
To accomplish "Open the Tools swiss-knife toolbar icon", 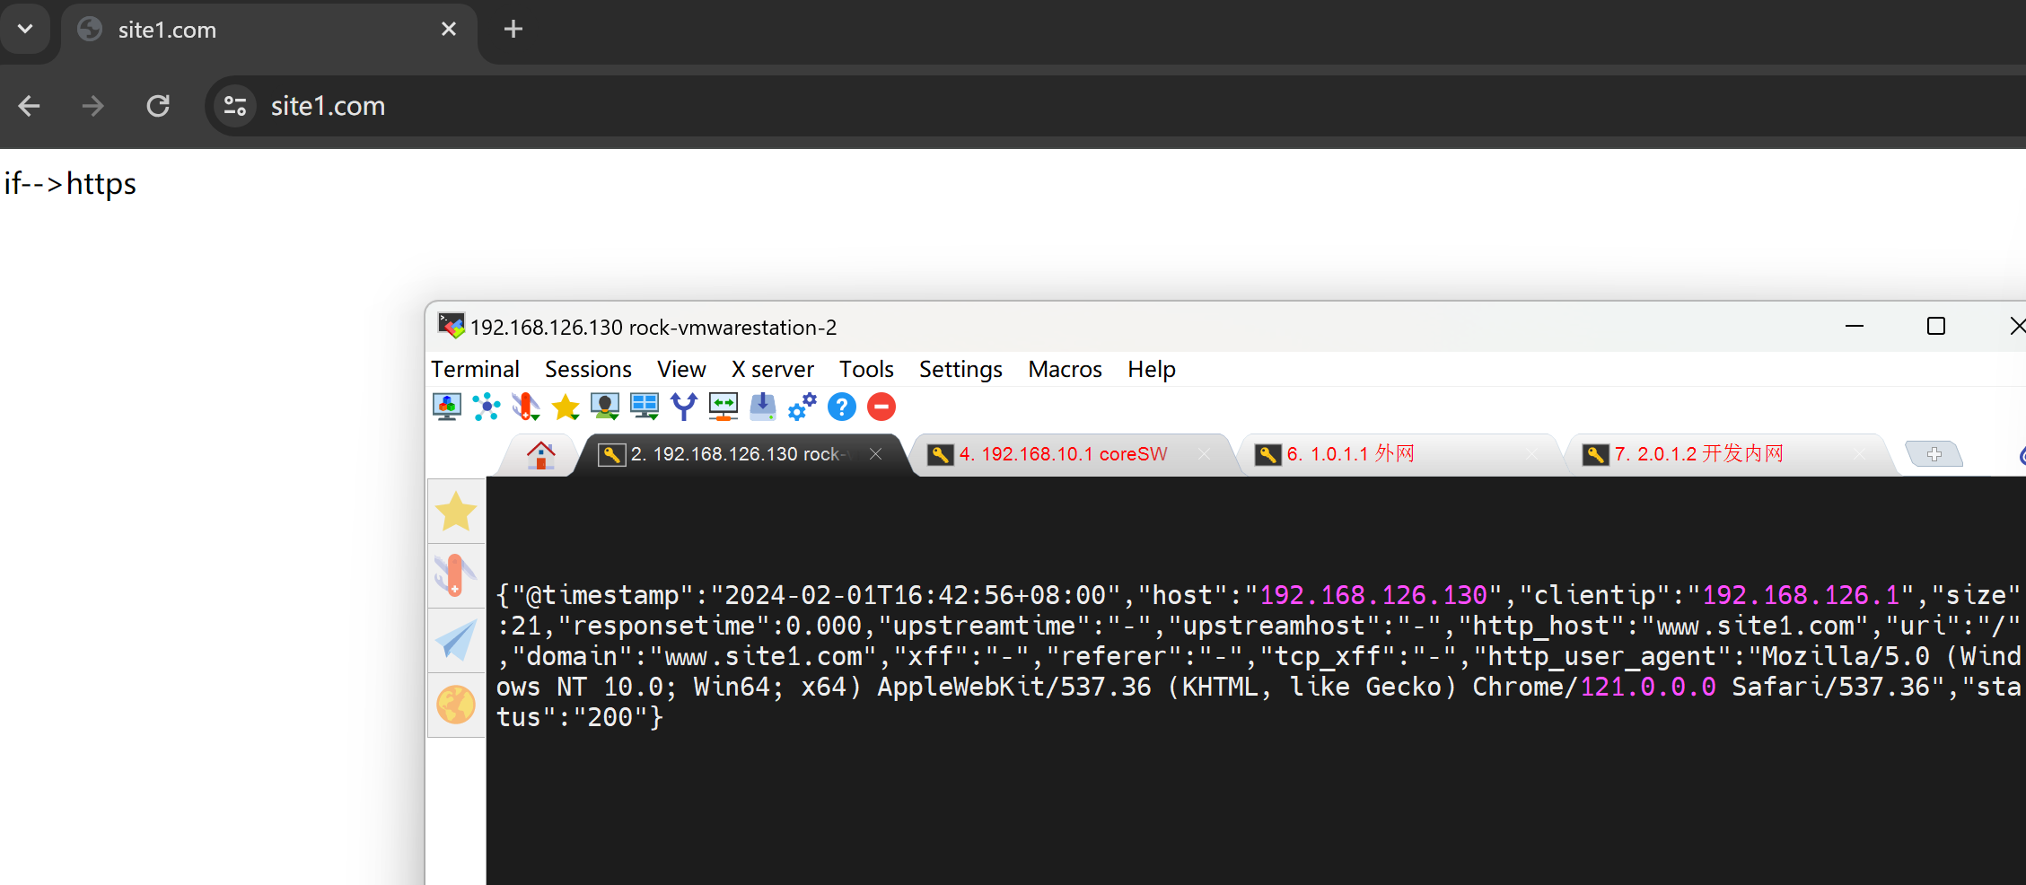I will [526, 407].
